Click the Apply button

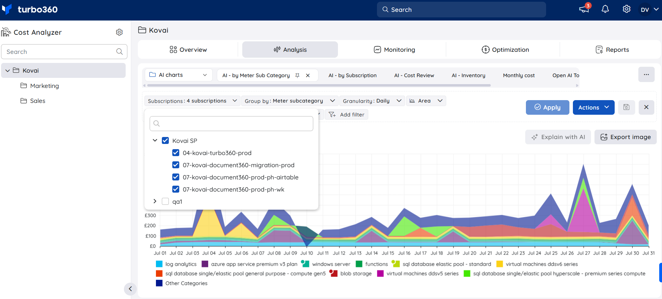click(547, 107)
